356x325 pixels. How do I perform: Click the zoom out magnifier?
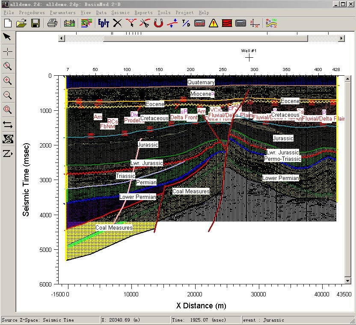(x=8, y=95)
